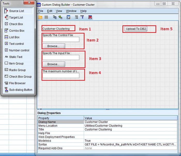Click the control file path field
Image resolution: width=181 pixels, height=156 pixels.
point(61,39)
